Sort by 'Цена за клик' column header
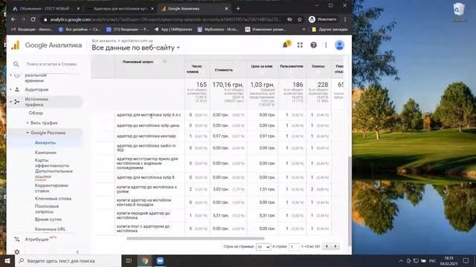This screenshot has width=476, height=267. click(x=262, y=66)
